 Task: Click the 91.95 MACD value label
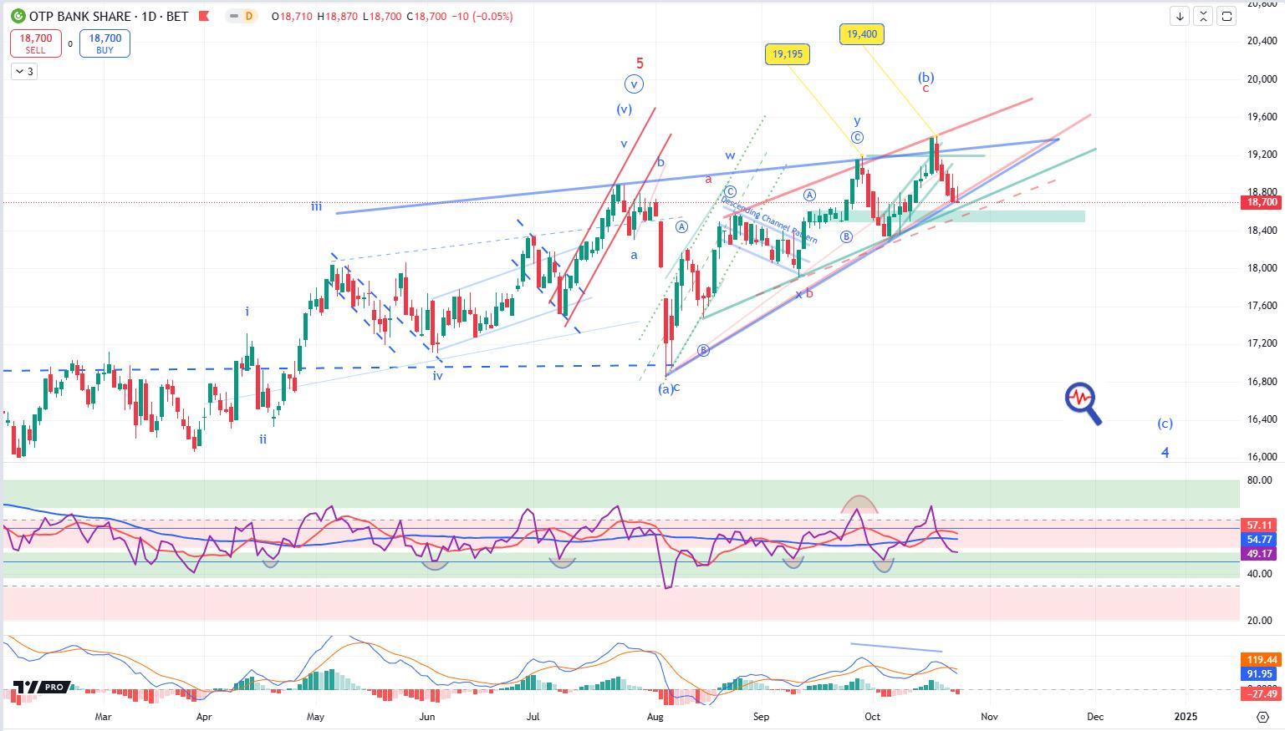click(1259, 673)
